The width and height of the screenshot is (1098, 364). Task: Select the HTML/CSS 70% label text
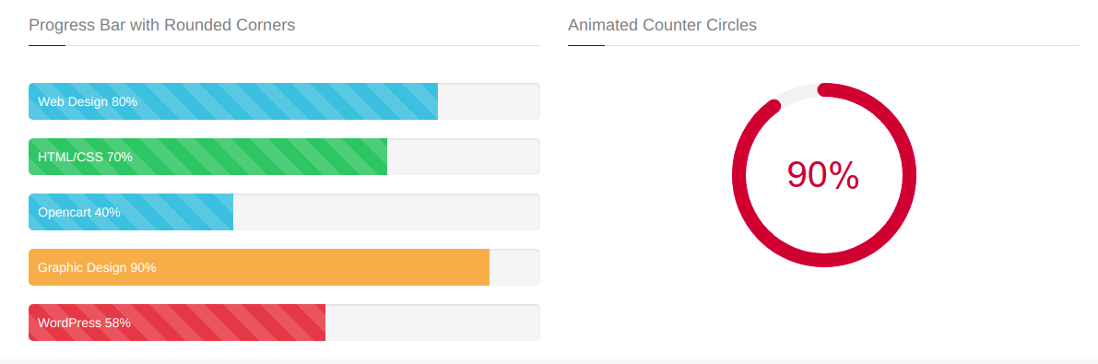tap(86, 157)
